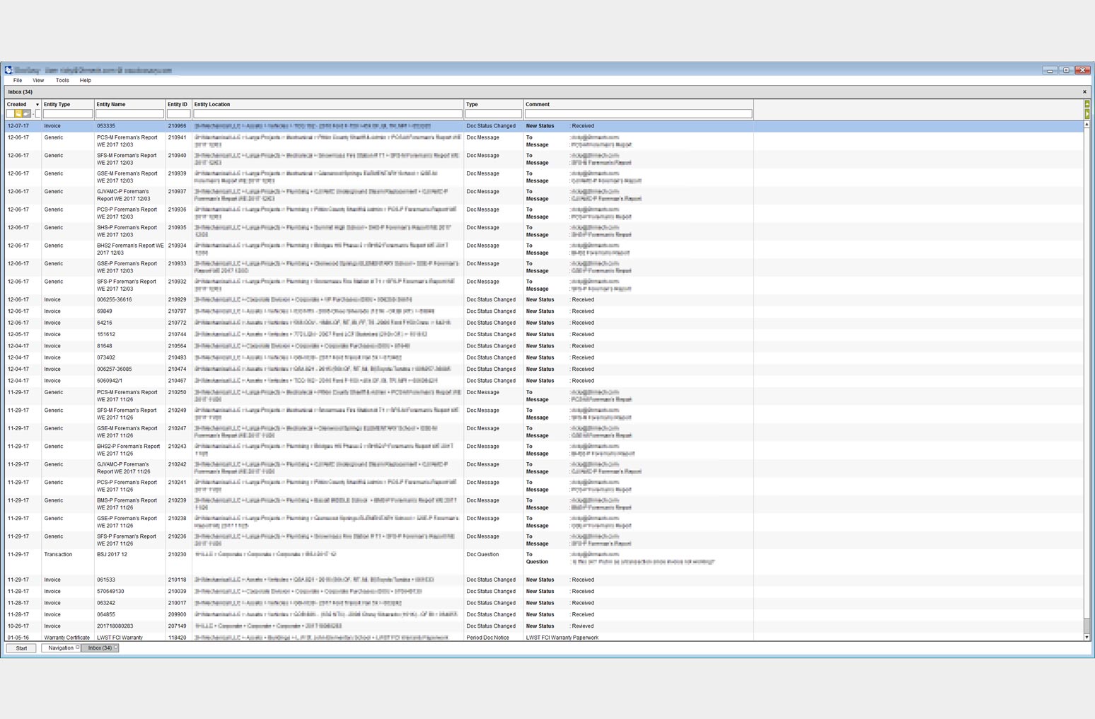Select the BHS2-P Foreman's Report WE 2017 11/26 row
1095x719 pixels.
click(x=544, y=450)
